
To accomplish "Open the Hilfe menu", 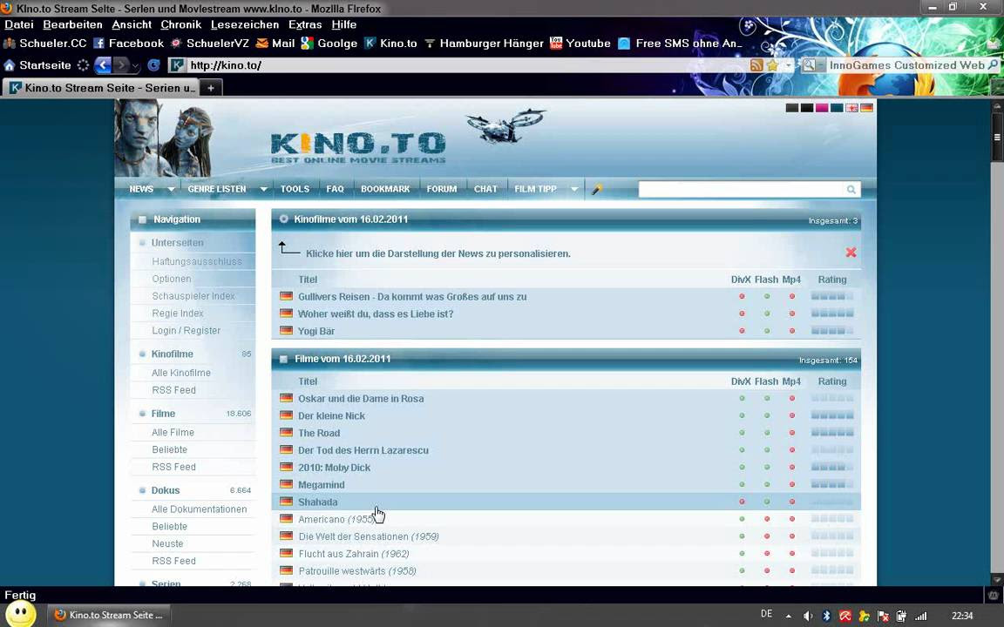I will (344, 25).
